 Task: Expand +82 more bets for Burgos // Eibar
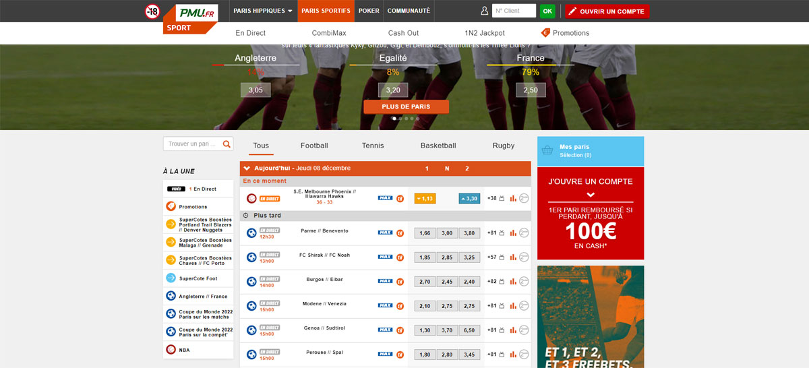point(492,281)
